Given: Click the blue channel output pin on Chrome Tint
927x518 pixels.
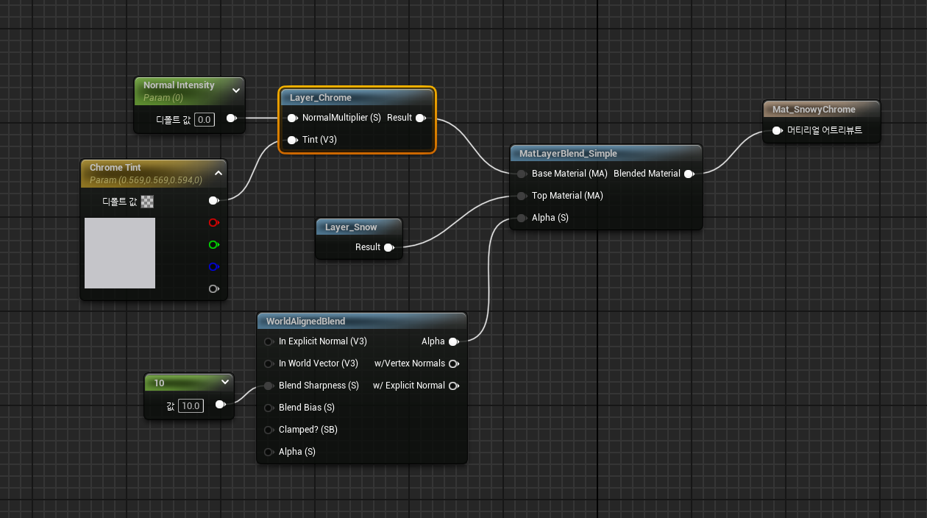Looking at the screenshot, I should 213,266.
